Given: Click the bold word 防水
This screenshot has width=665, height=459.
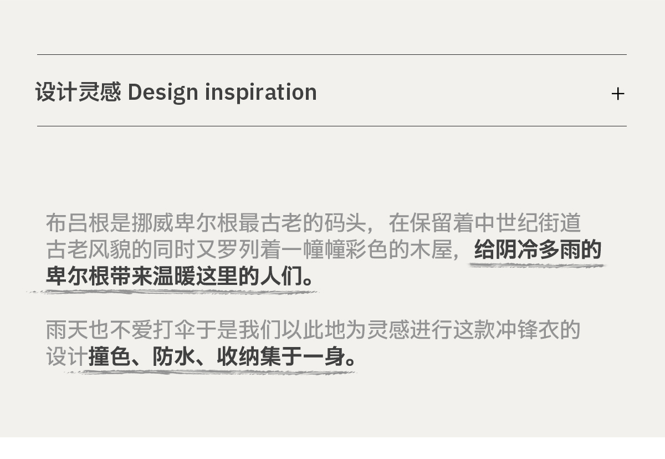Looking at the screenshot, I should click(173, 357).
